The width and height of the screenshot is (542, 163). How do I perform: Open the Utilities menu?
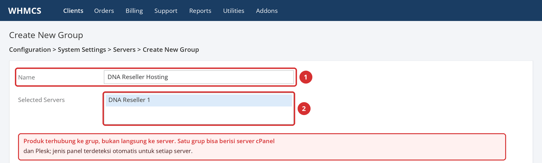(x=234, y=11)
